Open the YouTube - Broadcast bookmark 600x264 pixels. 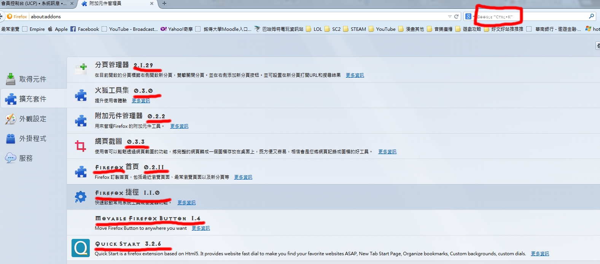click(x=129, y=29)
